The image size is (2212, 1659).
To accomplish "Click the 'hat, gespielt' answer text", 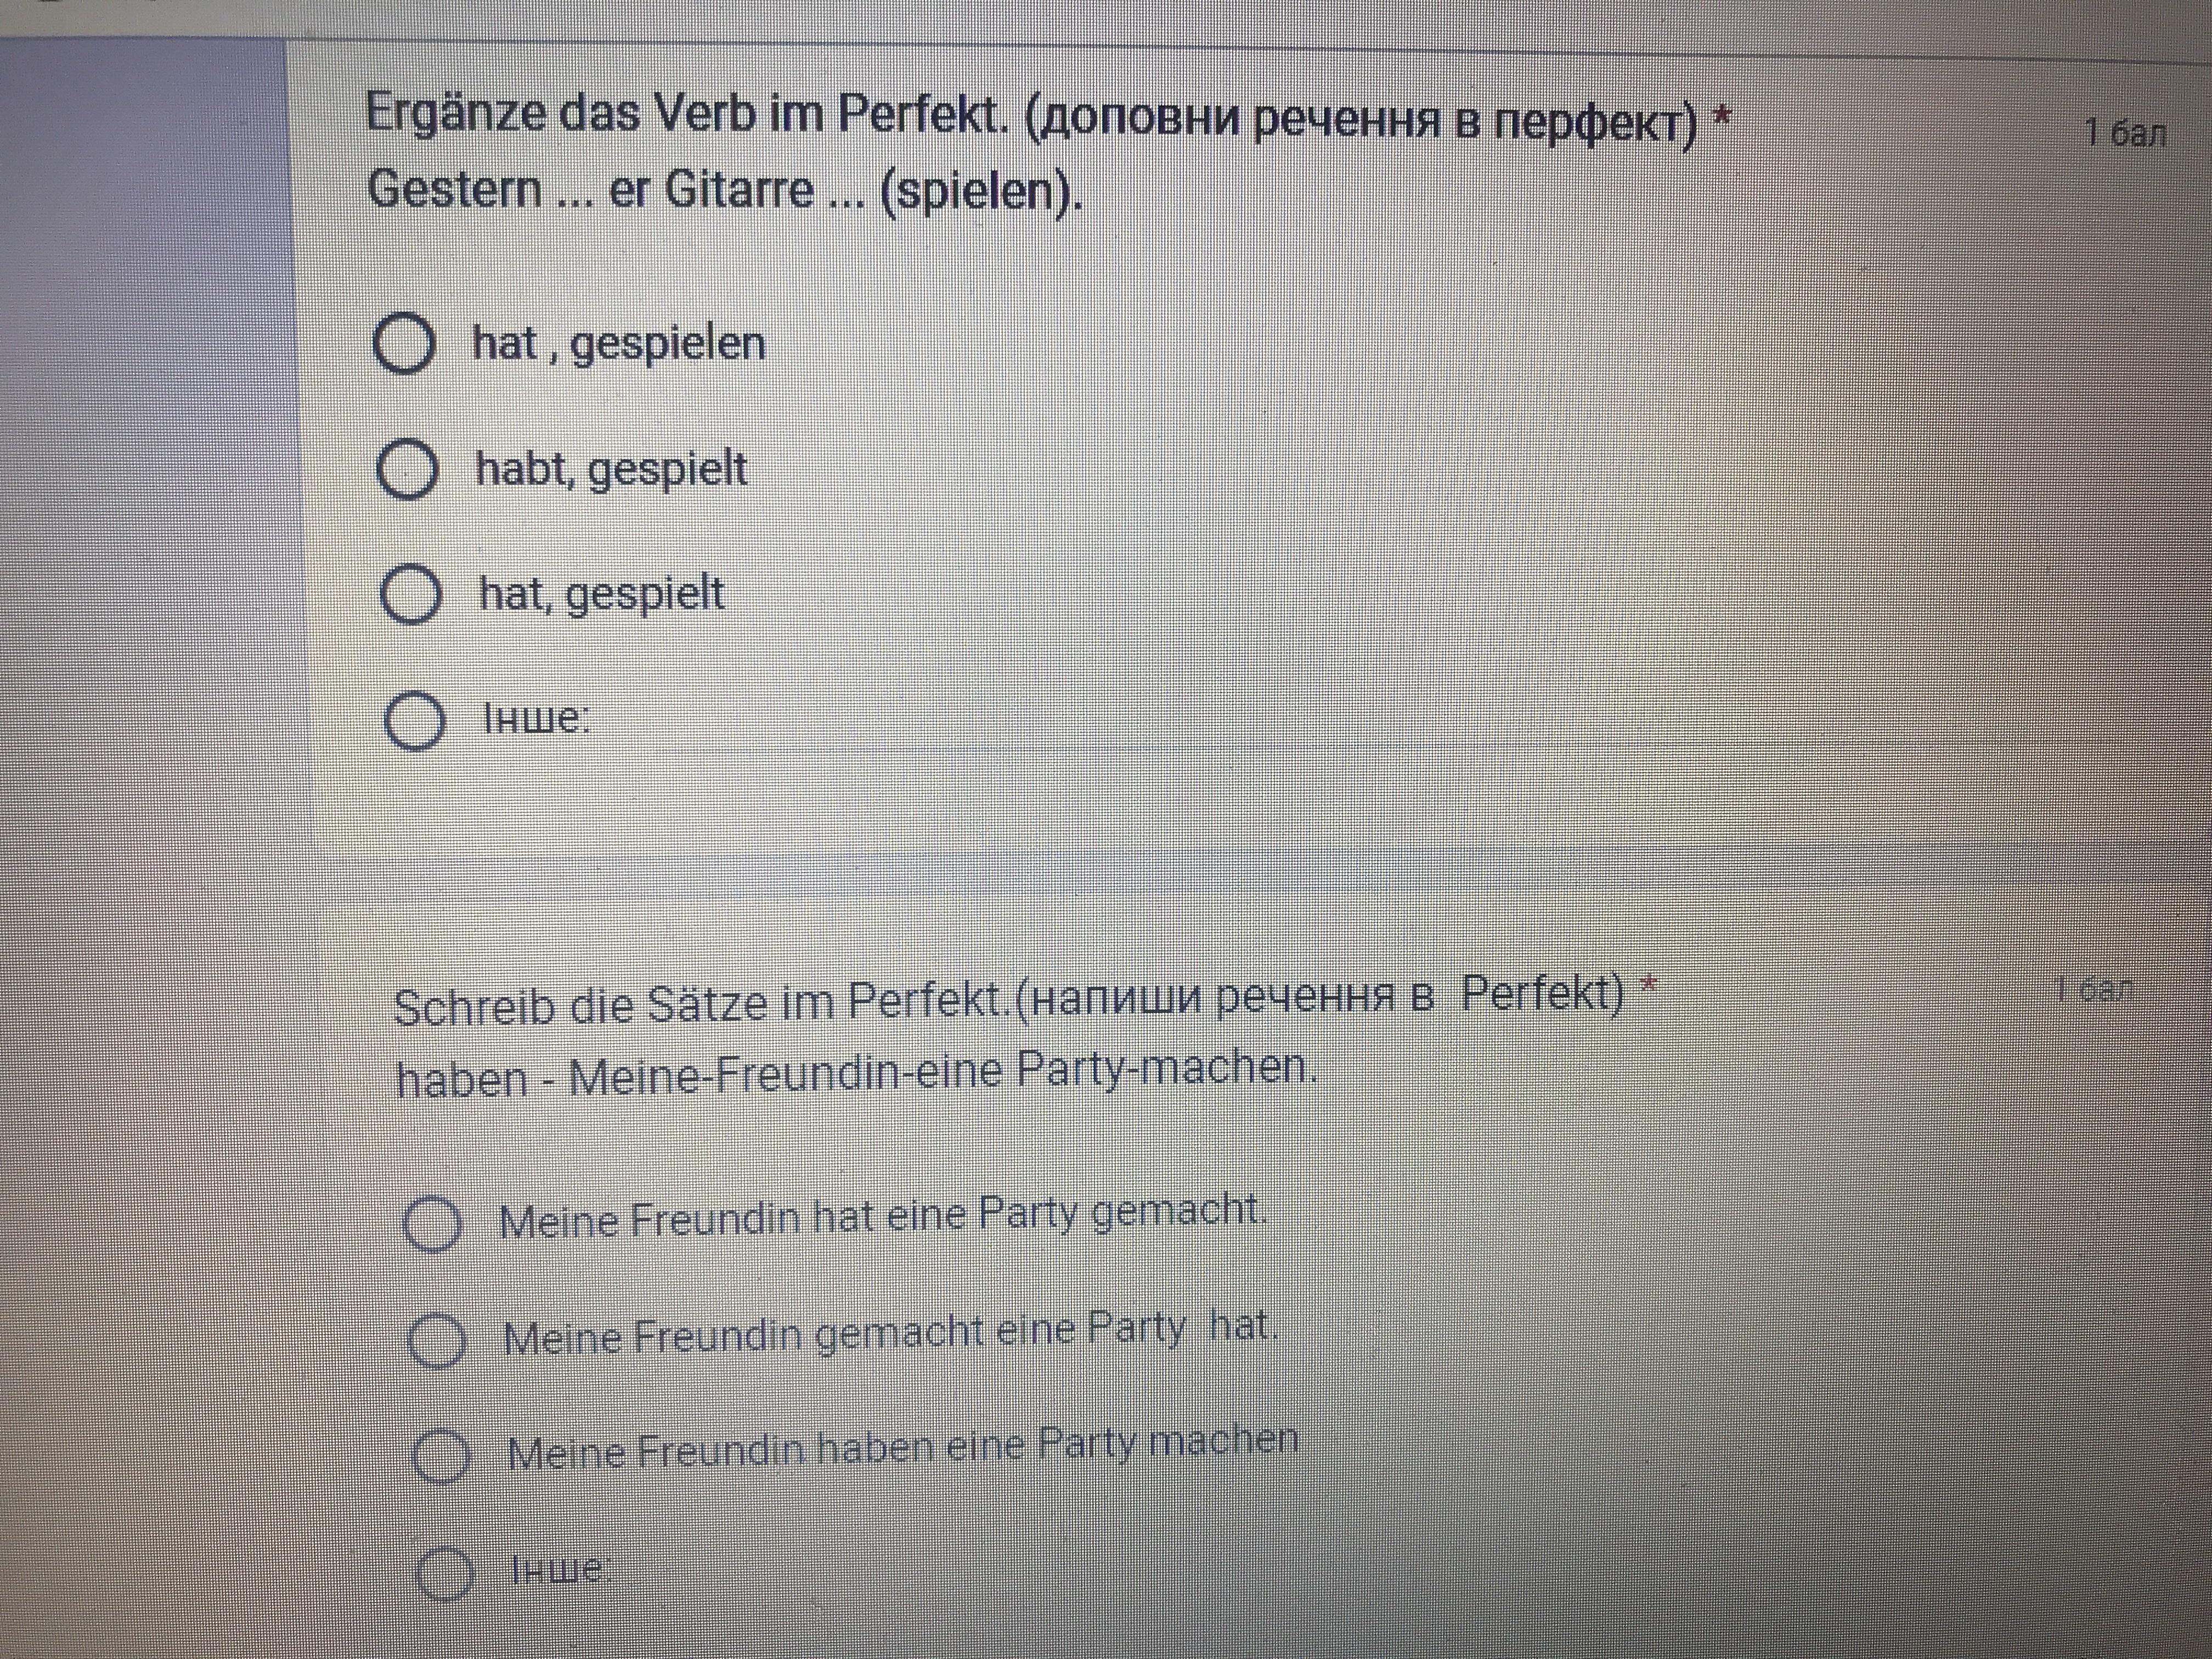I will click(x=602, y=594).
